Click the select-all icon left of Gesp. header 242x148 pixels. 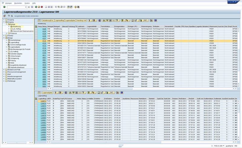pyautogui.click(x=36, y=27)
